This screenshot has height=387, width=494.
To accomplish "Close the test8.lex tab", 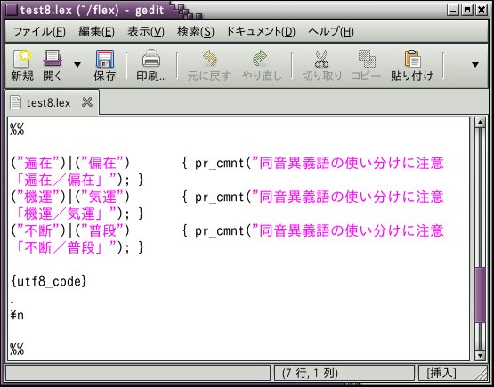I will click(x=87, y=102).
